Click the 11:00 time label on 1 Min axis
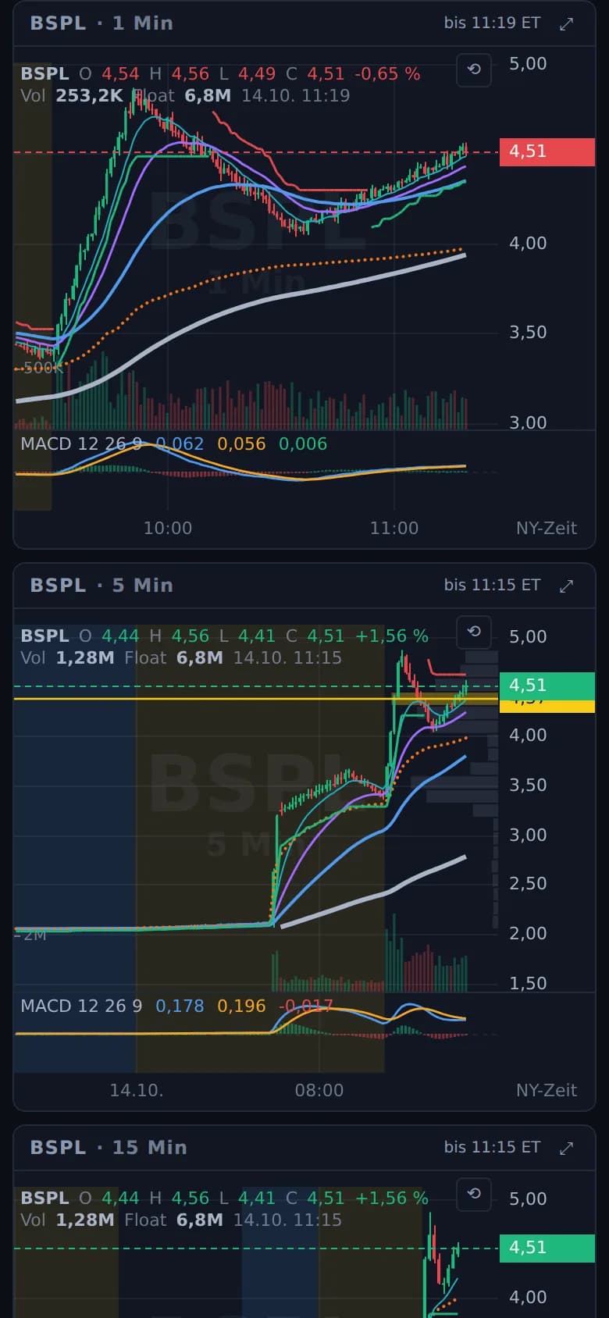Image resolution: width=609 pixels, height=1318 pixels. [x=394, y=529]
